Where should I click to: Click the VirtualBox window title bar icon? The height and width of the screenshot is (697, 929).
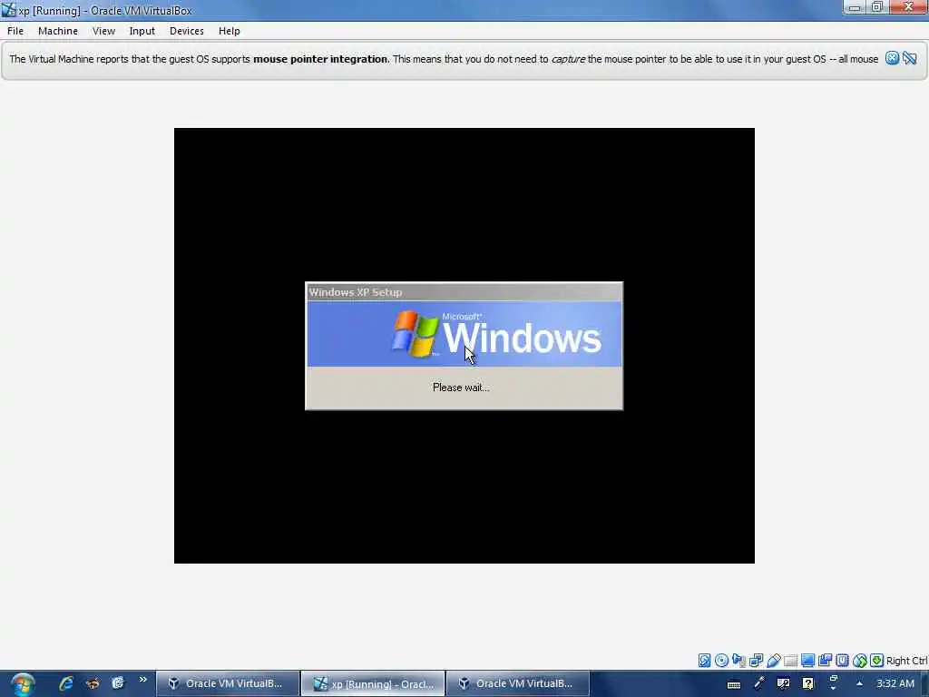click(x=8, y=9)
